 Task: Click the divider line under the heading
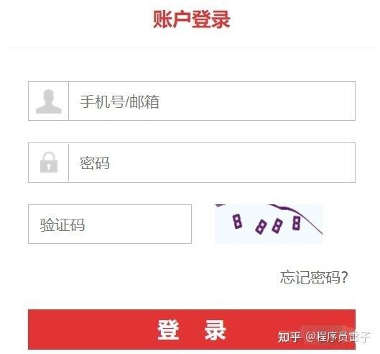190,47
